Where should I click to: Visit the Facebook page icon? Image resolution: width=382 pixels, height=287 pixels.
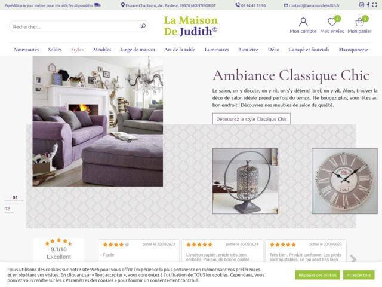click(368, 5)
